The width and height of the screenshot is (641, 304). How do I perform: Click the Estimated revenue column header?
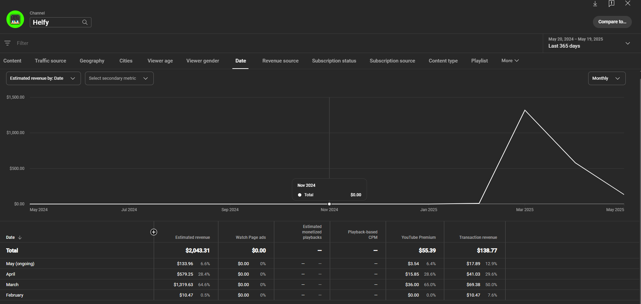[193, 237]
